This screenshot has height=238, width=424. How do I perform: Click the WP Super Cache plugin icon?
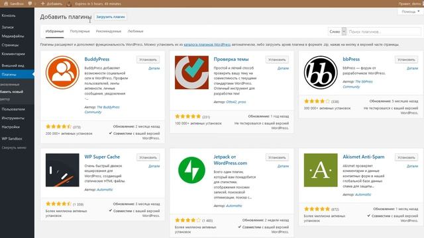[x=62, y=170]
